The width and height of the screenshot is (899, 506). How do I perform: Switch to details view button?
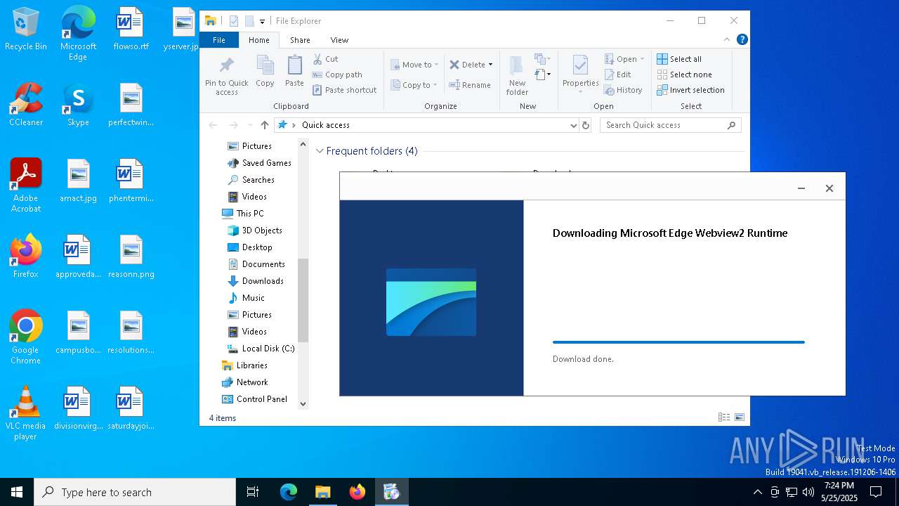(x=724, y=417)
